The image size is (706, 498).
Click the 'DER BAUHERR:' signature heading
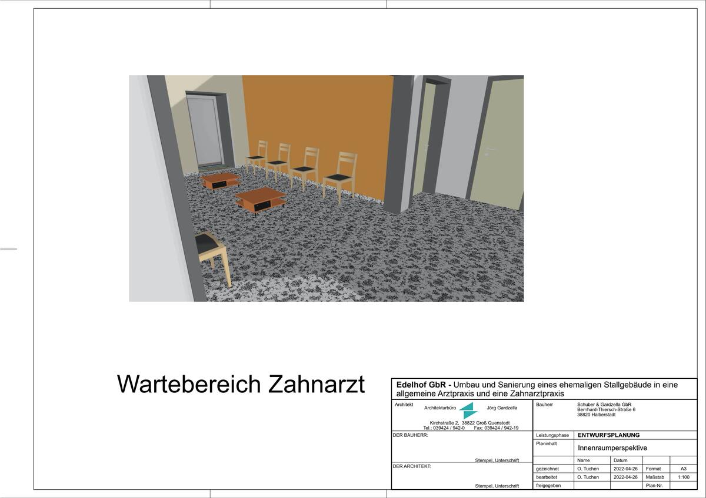(410, 435)
